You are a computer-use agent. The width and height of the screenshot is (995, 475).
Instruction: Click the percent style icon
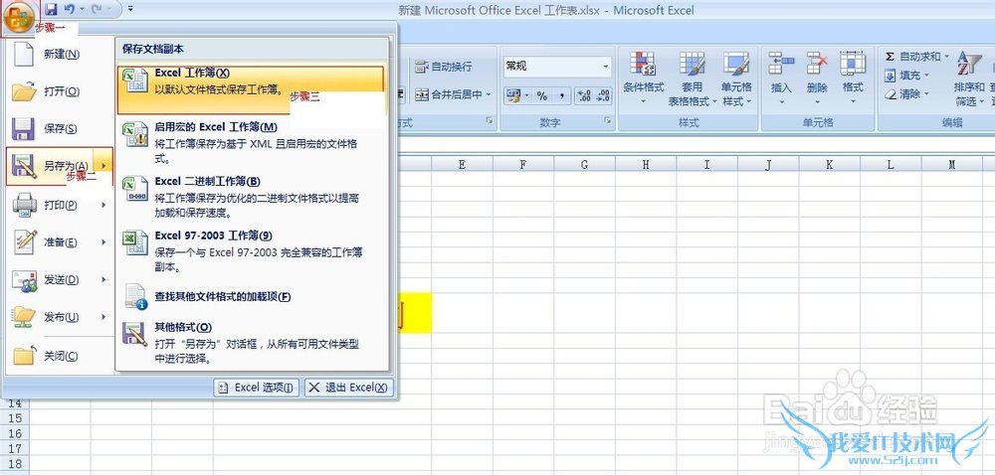[542, 95]
